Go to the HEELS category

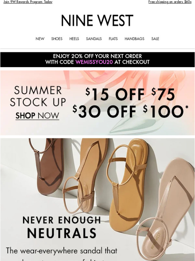coord(74,39)
